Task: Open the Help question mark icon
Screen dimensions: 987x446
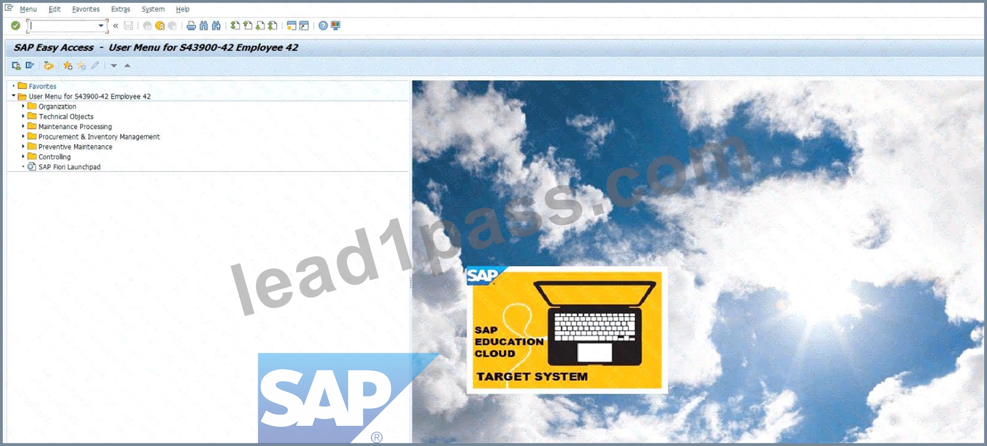Action: click(323, 26)
